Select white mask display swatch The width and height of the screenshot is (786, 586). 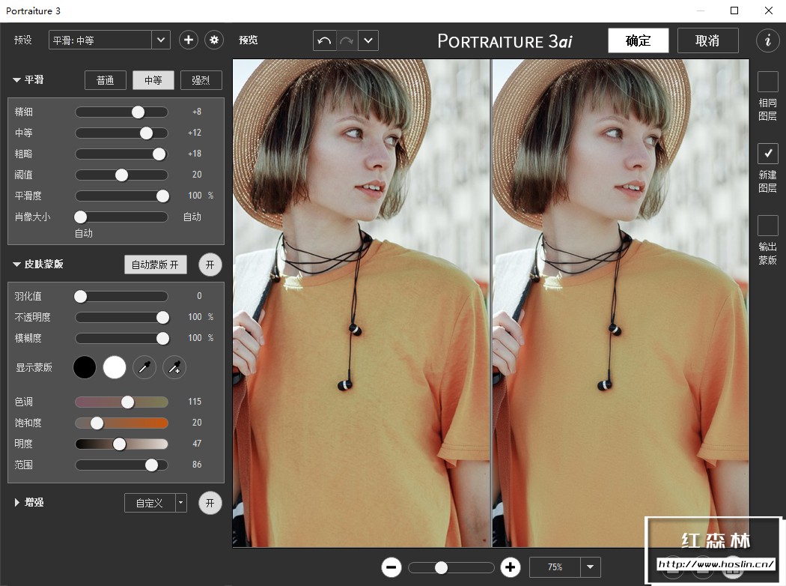pos(115,368)
